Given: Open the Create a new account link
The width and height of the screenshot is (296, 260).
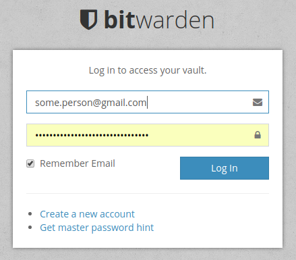Looking at the screenshot, I should click(x=87, y=214).
